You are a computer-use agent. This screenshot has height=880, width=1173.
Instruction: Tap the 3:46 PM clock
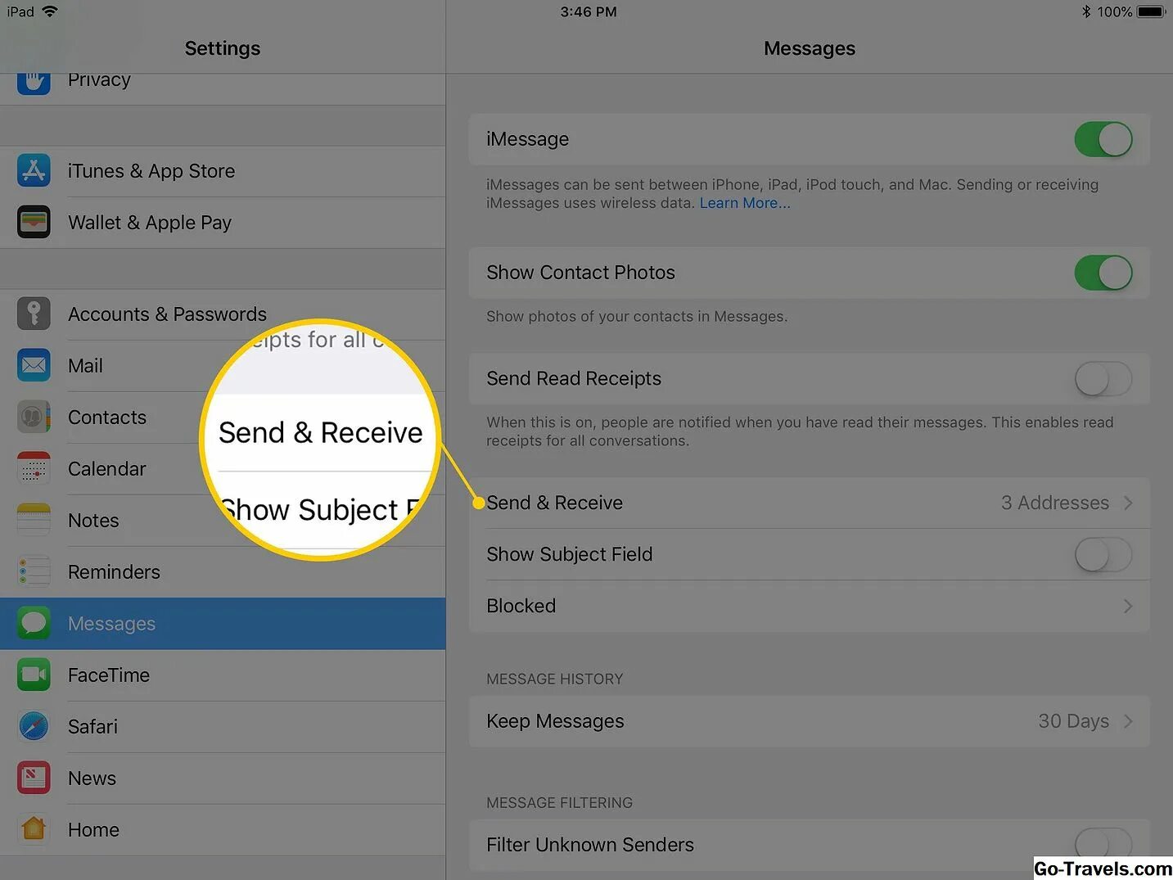589,11
